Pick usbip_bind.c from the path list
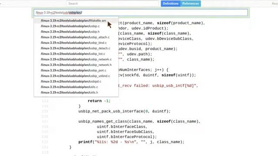 point(76,42)
